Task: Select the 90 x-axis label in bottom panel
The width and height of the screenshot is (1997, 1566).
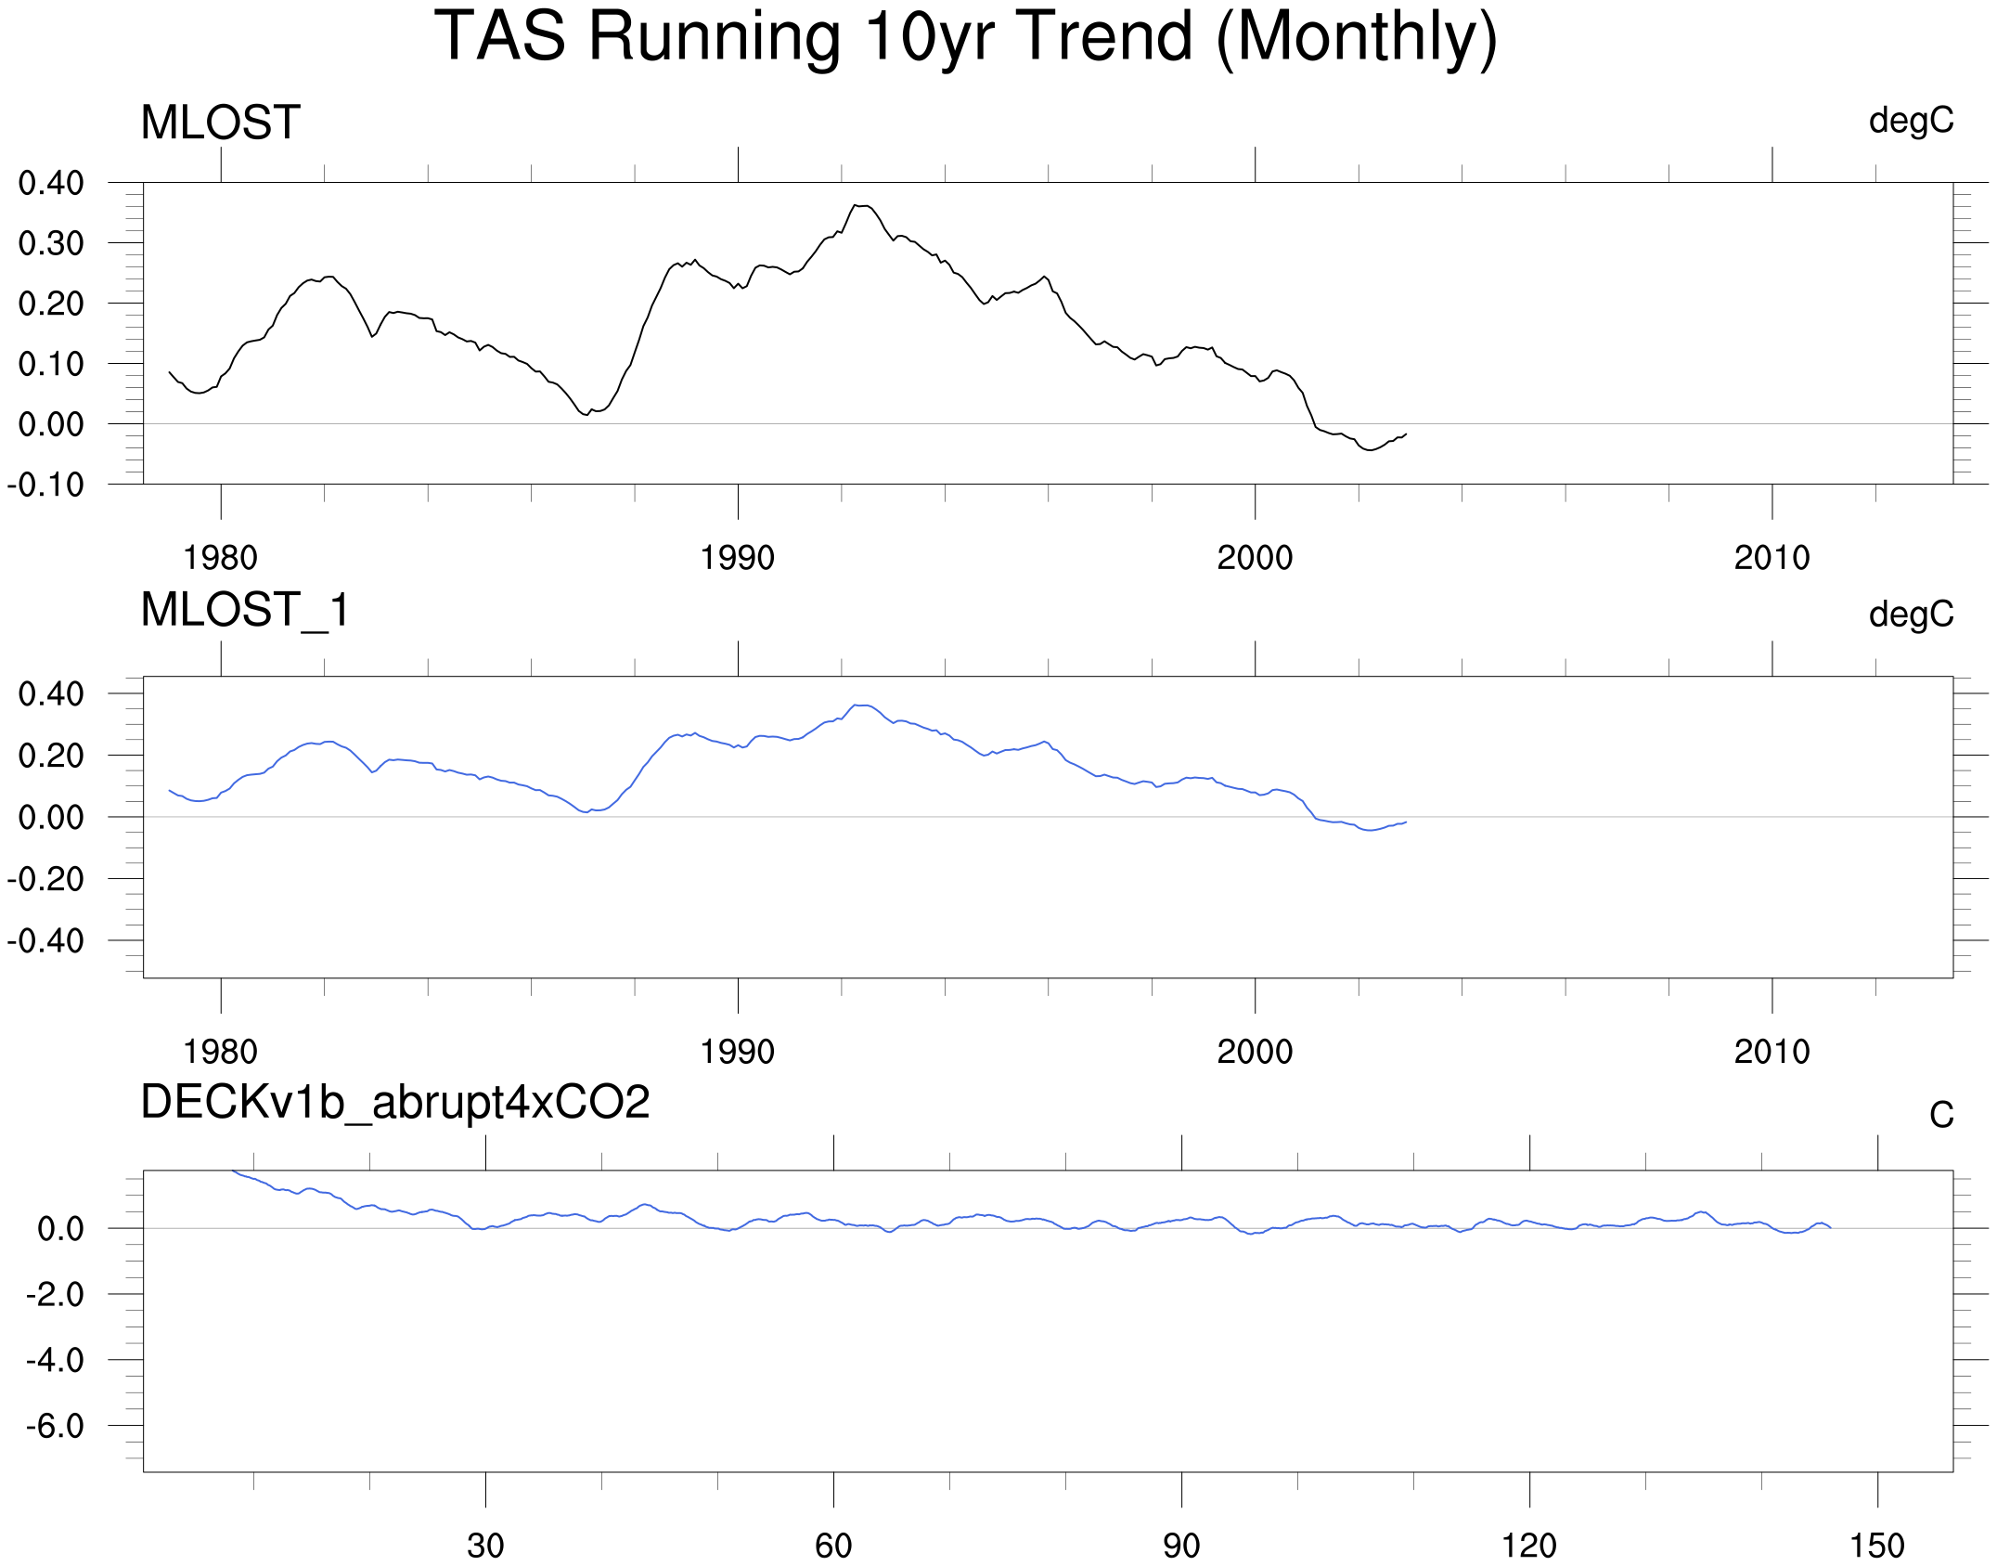Action: click(x=1181, y=1546)
